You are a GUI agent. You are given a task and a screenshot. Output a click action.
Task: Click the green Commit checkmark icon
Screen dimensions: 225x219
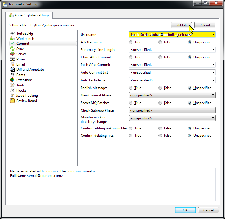coord(12,43)
